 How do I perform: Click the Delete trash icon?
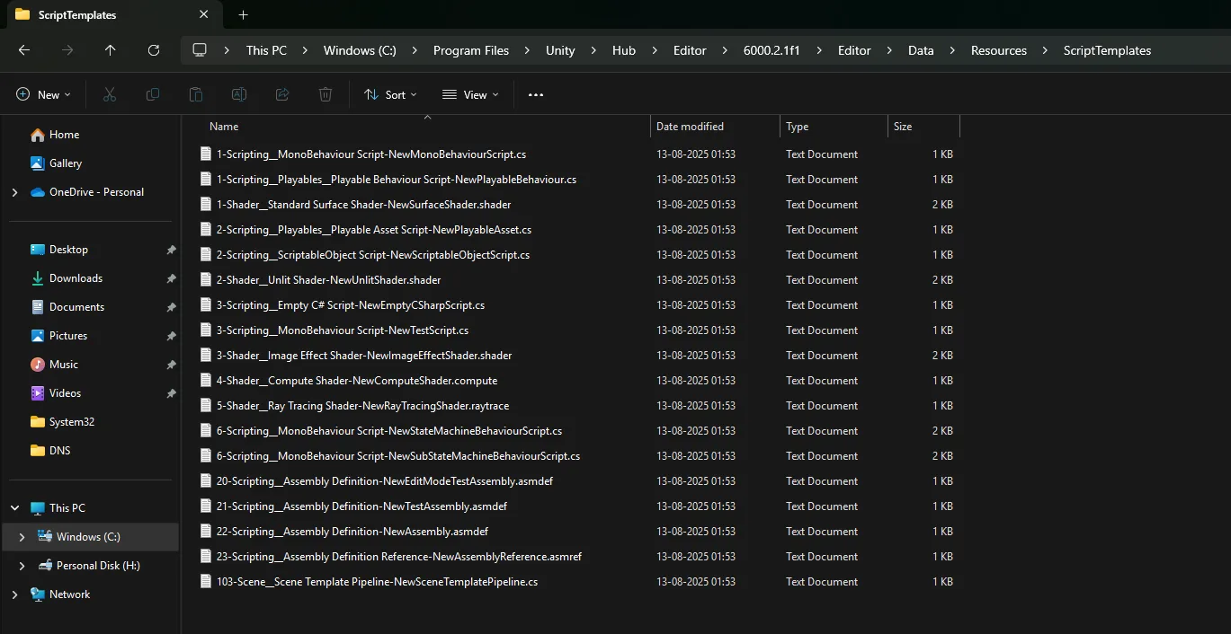pos(326,94)
